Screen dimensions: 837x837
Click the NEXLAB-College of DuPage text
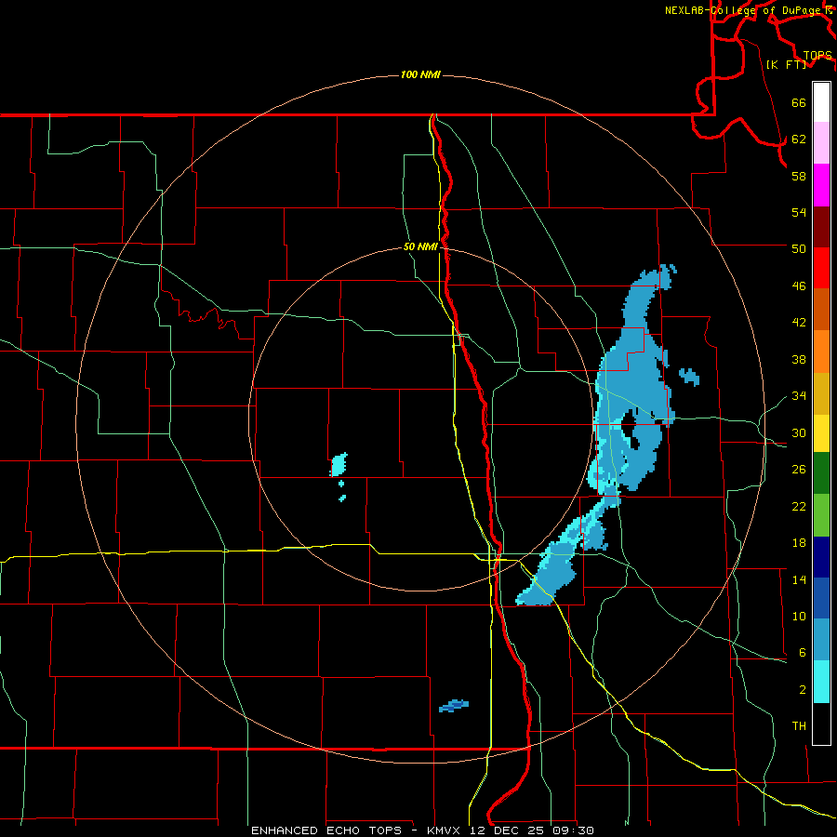744,10
